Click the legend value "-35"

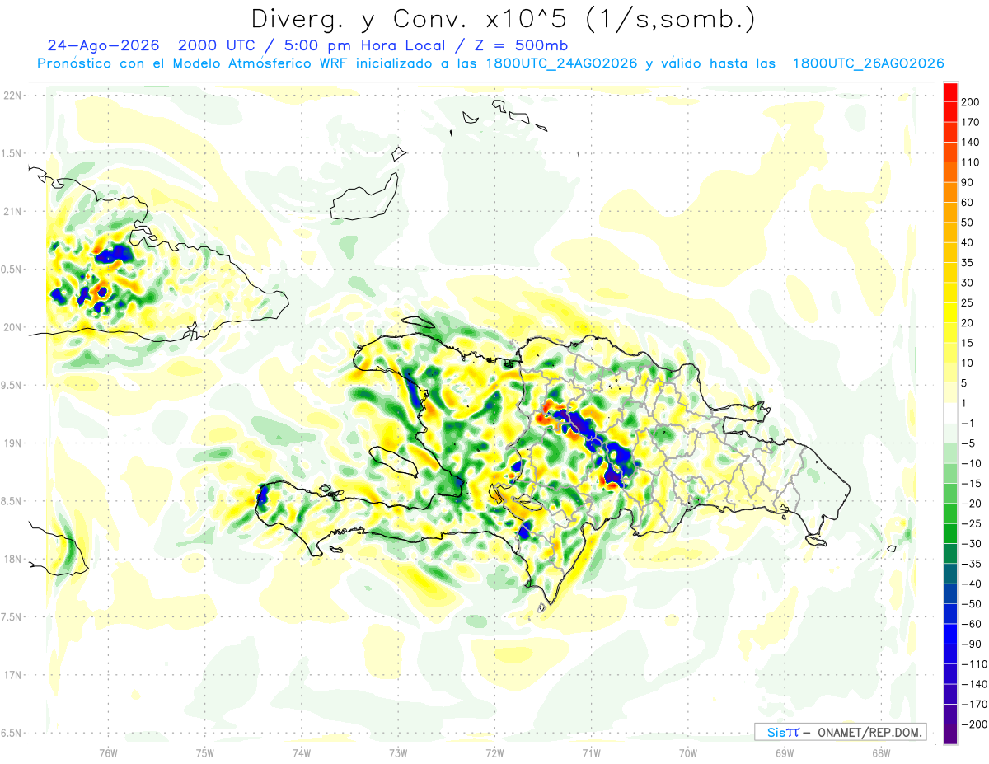tap(972, 564)
